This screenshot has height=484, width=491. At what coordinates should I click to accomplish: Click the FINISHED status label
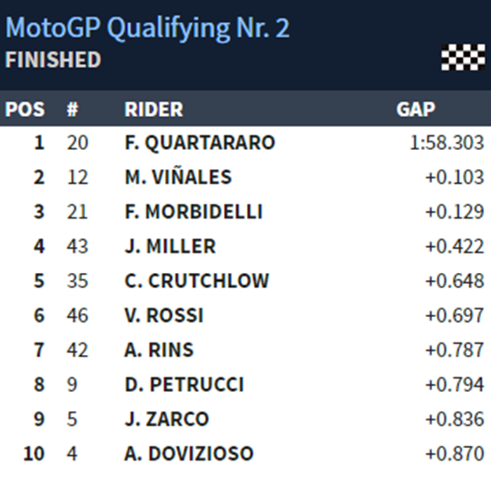(53, 60)
